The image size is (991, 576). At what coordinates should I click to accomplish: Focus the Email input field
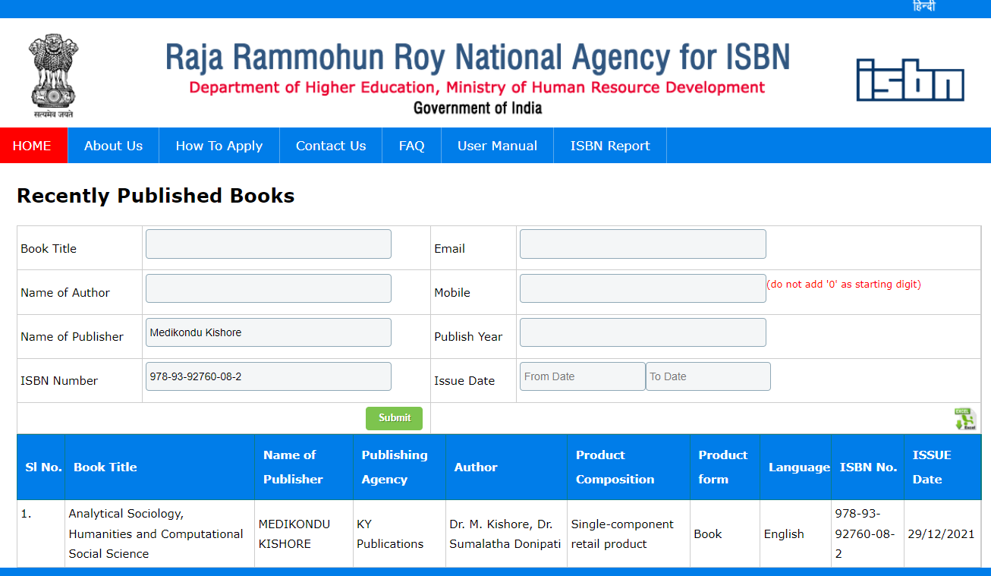(x=643, y=244)
